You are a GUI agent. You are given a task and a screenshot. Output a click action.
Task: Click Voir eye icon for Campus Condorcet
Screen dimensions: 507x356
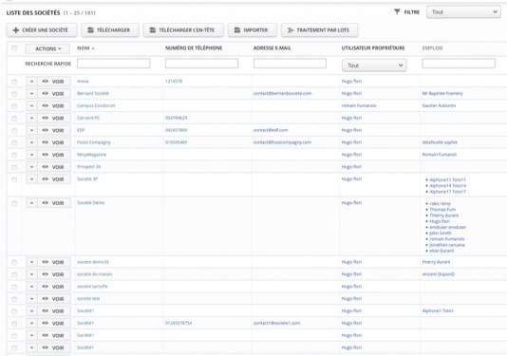coord(45,106)
